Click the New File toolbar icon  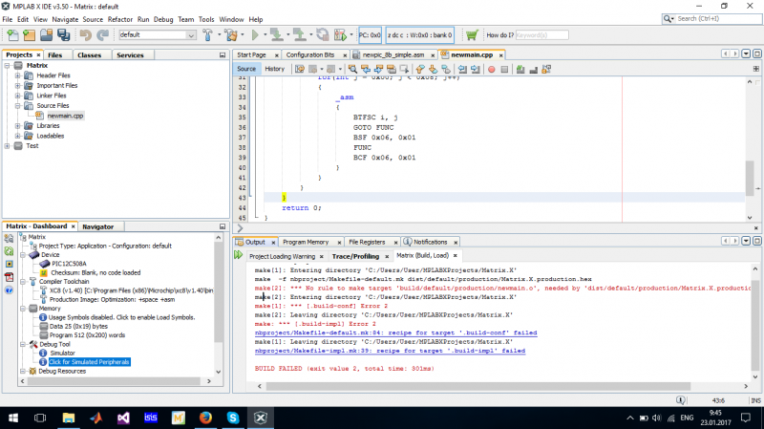pos(12,35)
